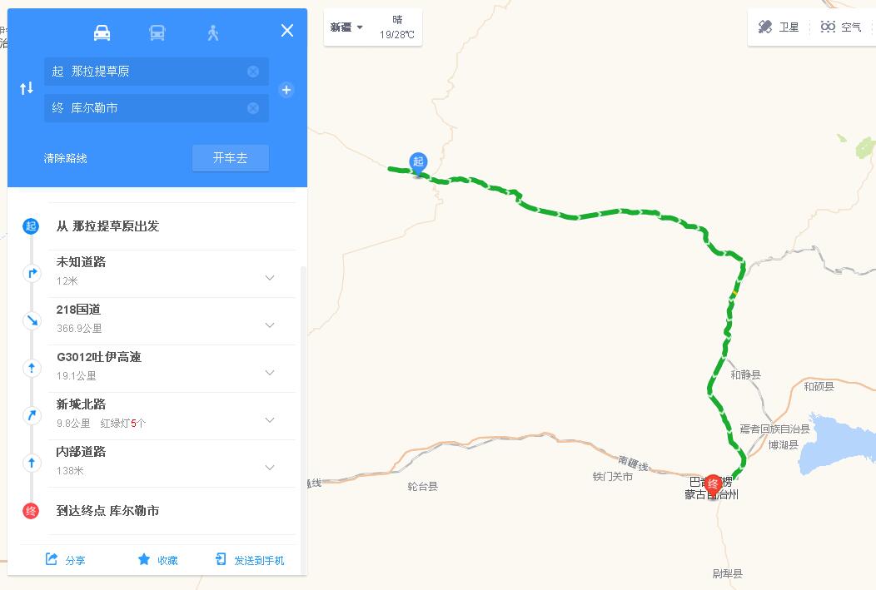Screen dimensions: 876x590
Task: Open the 新疆 region dropdown
Action: tap(346, 27)
